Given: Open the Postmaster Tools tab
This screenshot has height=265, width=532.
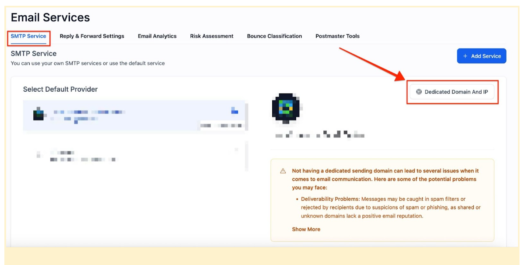Looking at the screenshot, I should [337, 36].
